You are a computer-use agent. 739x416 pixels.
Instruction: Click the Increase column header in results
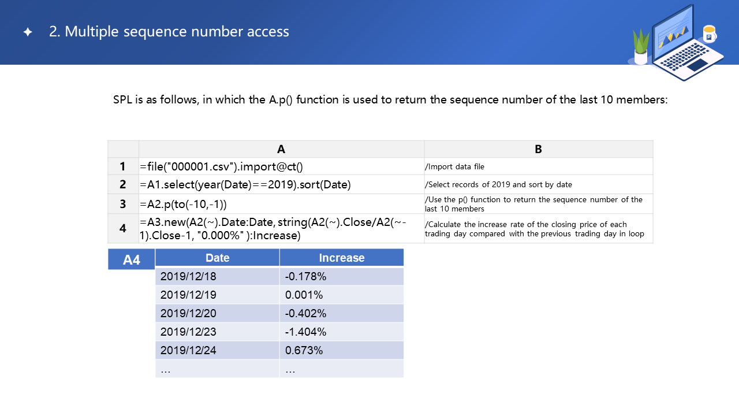[341, 258]
